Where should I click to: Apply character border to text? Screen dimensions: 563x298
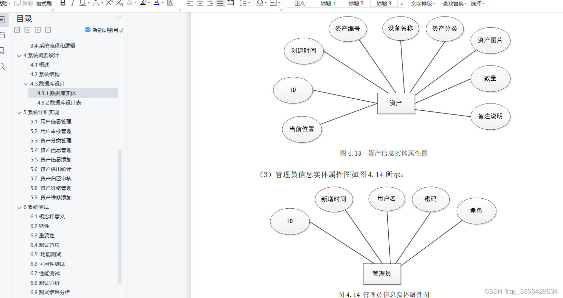pos(170,3)
